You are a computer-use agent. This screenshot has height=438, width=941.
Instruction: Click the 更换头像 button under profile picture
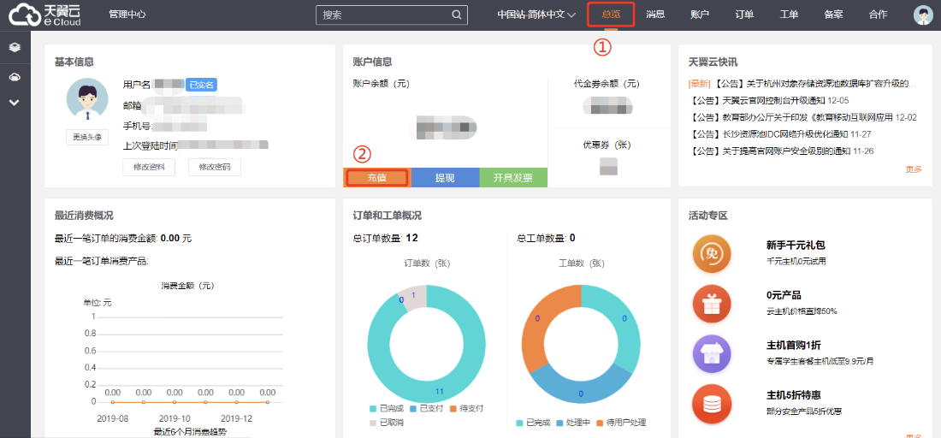pos(87,137)
